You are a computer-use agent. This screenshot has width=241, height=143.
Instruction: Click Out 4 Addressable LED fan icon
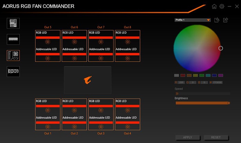tap(127, 127)
